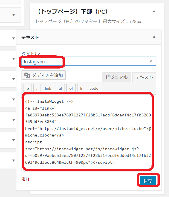This screenshot has width=169, height=197.
Task: Switch to the ビジュアル editor tab
Action: tap(116, 77)
